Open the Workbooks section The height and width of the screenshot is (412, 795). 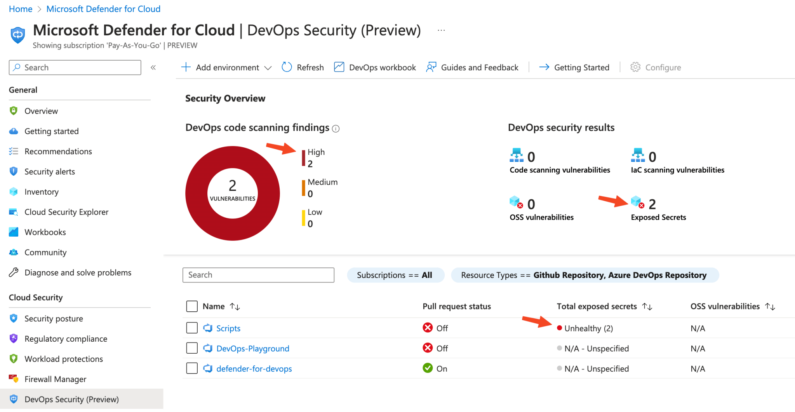(45, 232)
